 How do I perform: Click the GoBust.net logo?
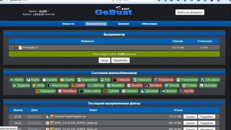114,11
